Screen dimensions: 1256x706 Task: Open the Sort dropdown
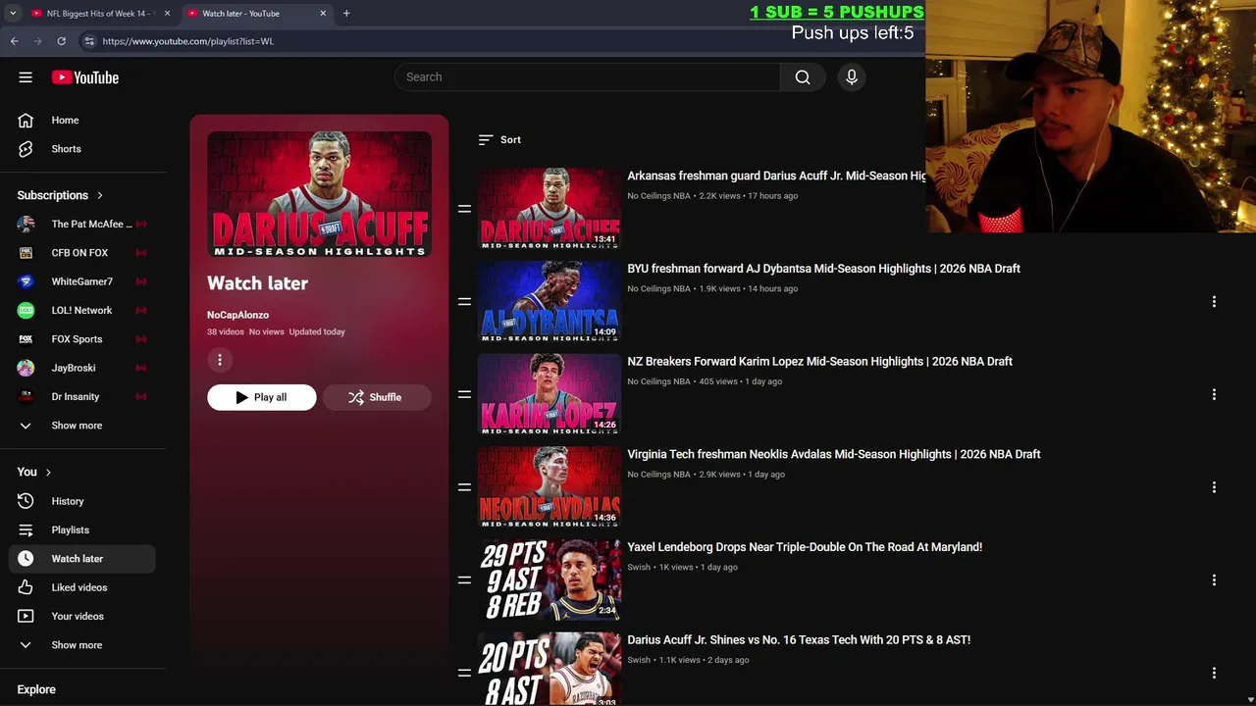(499, 140)
